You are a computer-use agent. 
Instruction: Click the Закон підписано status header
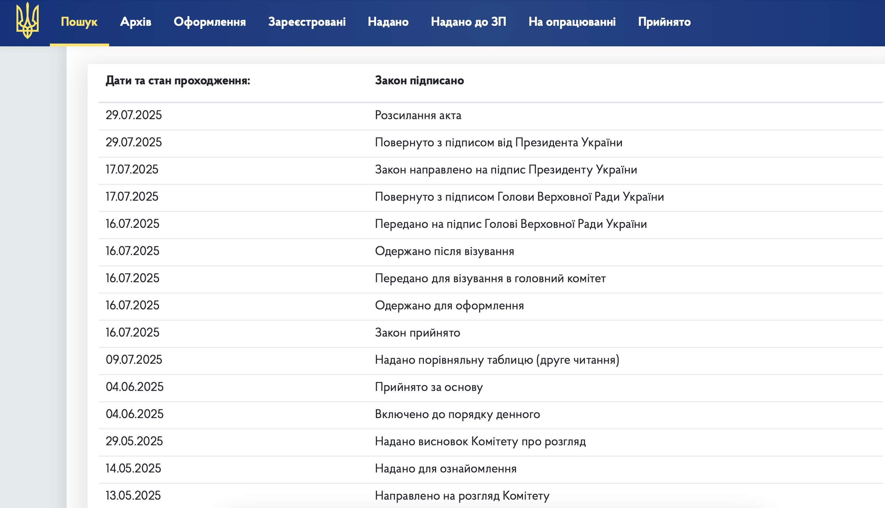click(419, 80)
